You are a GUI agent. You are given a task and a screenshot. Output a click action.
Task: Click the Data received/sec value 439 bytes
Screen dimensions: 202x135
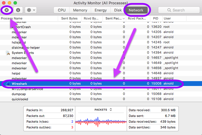pyautogui.click(x=168, y=122)
